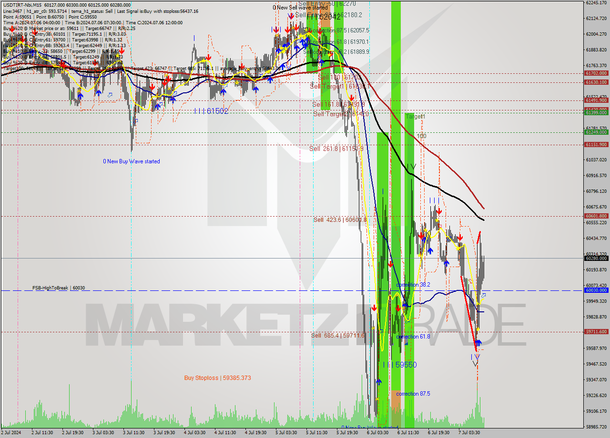The width and height of the screenshot is (610, 438).
Task: Click the 60193.870 price axis value
Action: click(596, 269)
